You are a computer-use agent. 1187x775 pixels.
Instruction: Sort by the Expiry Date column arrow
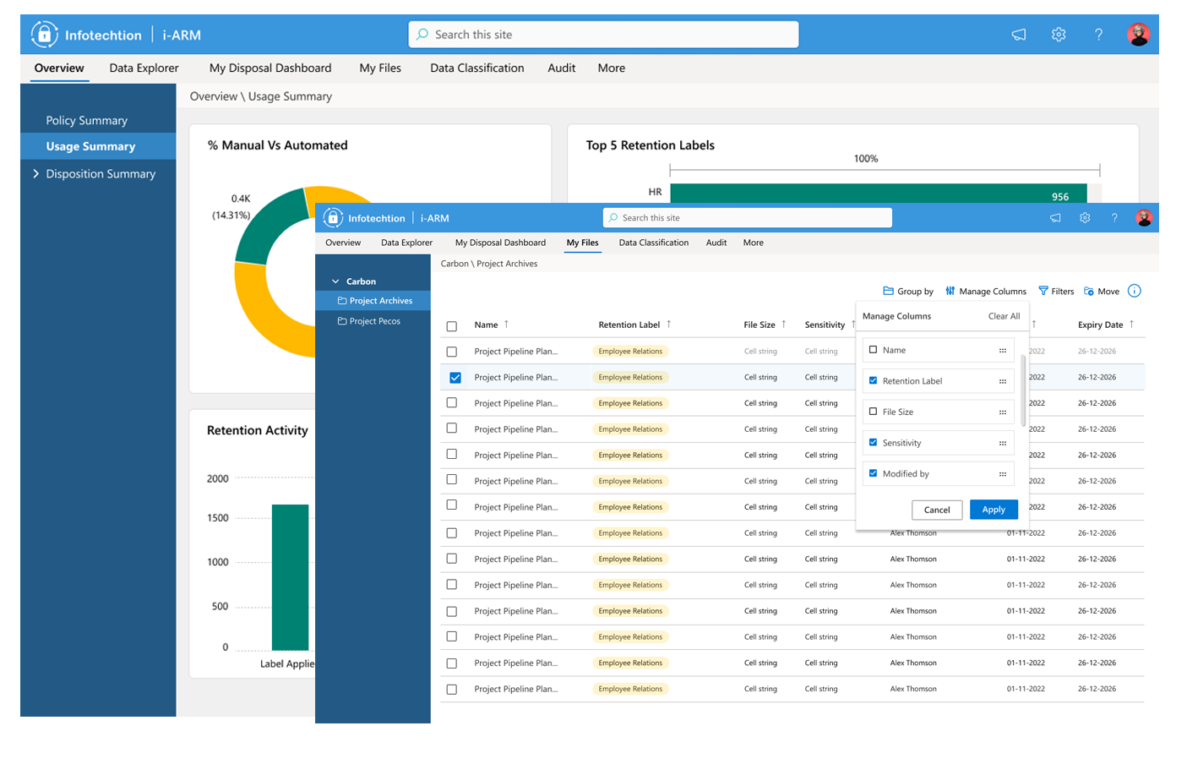click(1131, 324)
